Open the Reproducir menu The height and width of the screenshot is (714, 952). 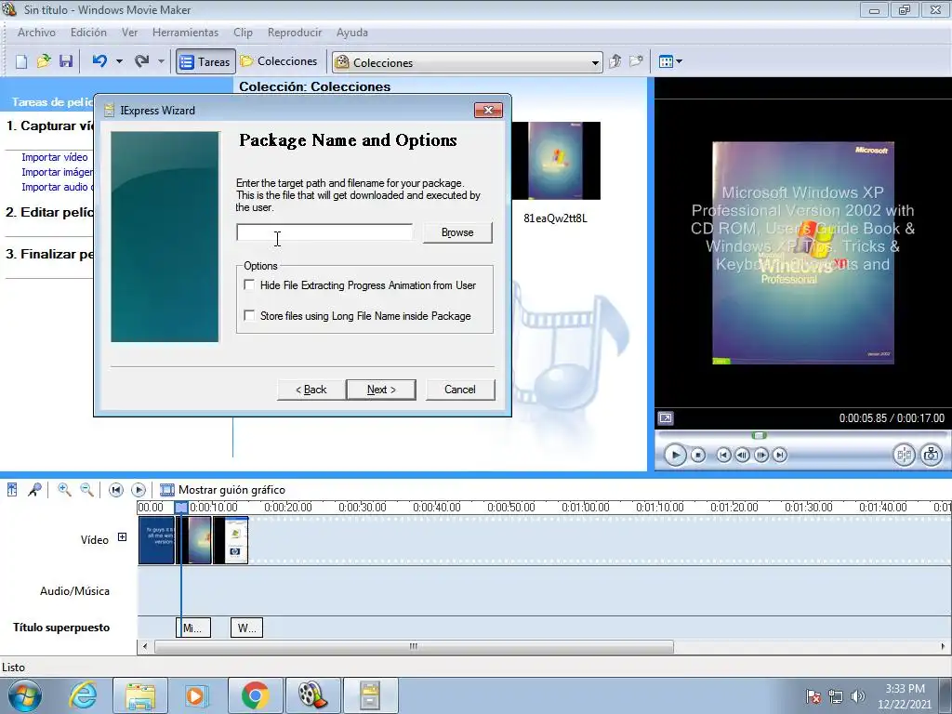point(295,33)
